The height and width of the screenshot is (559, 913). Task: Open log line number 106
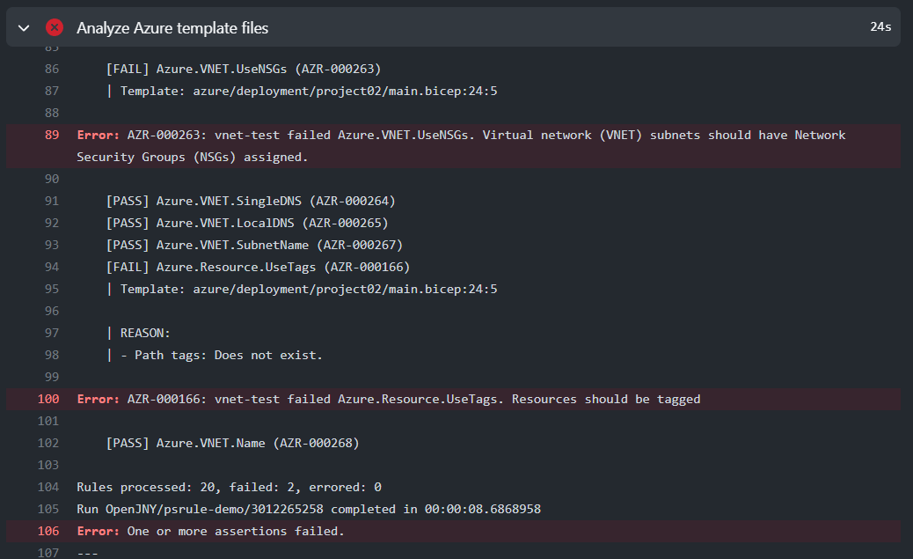click(48, 531)
